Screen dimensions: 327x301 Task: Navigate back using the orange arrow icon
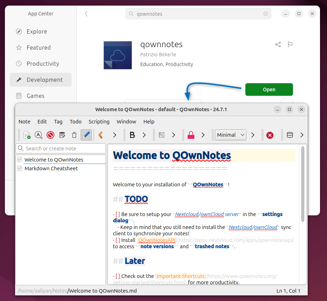click(101, 135)
